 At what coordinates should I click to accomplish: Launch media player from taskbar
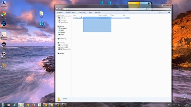coord(9,105)
